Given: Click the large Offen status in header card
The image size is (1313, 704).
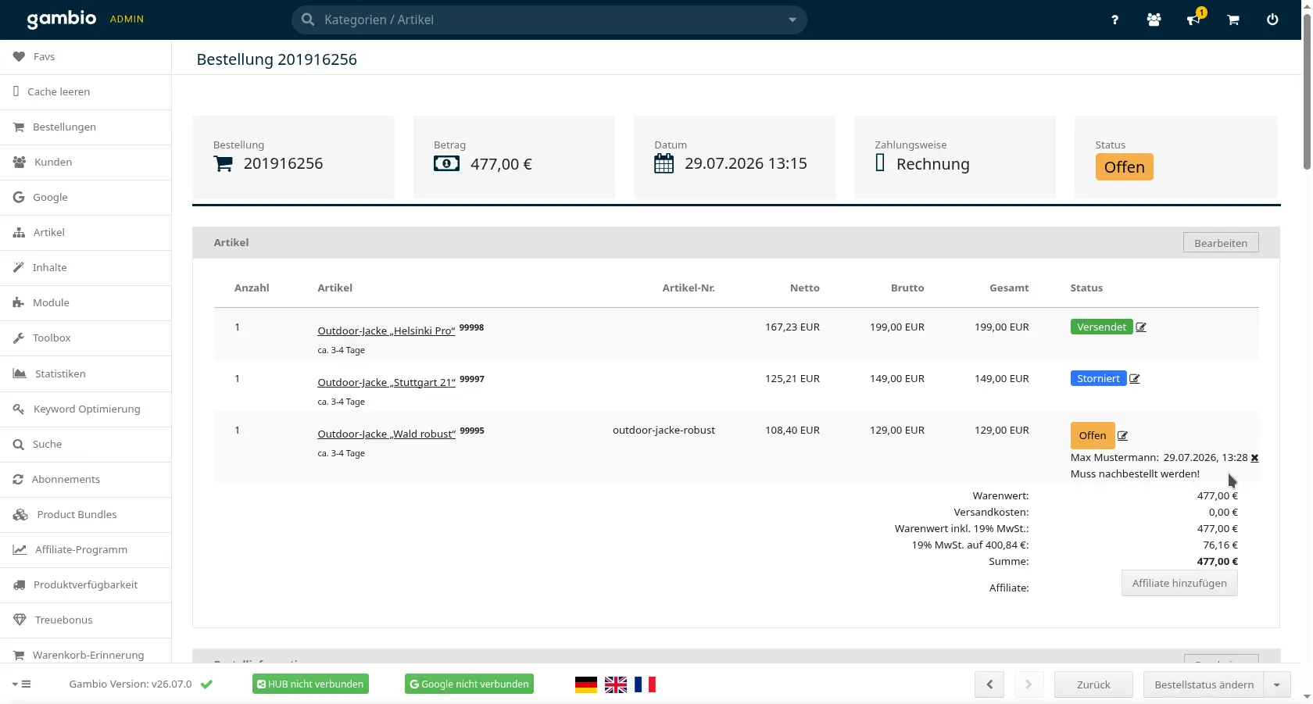Looking at the screenshot, I should pos(1124,167).
